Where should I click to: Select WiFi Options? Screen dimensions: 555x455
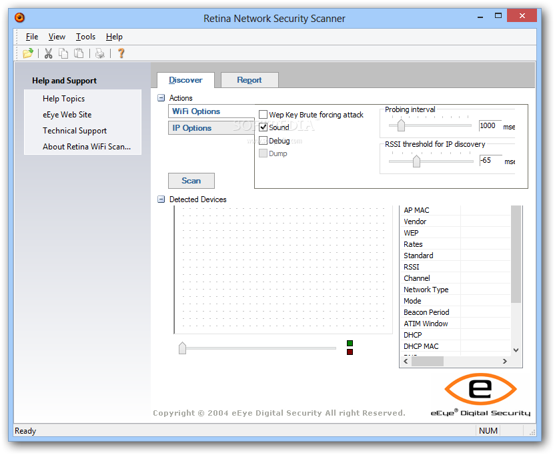click(211, 111)
